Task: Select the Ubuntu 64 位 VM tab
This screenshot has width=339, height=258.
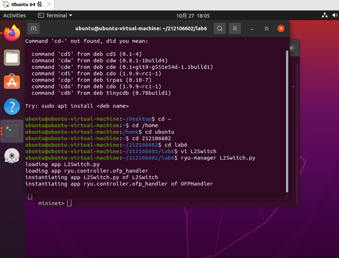Action: pos(27,5)
